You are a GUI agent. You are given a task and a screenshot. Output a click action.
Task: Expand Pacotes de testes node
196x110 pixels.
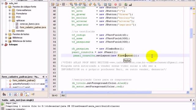tap(6, 34)
